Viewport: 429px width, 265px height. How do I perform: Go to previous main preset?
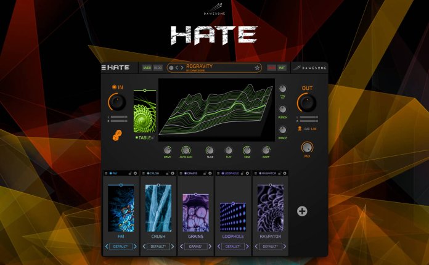tap(177, 68)
